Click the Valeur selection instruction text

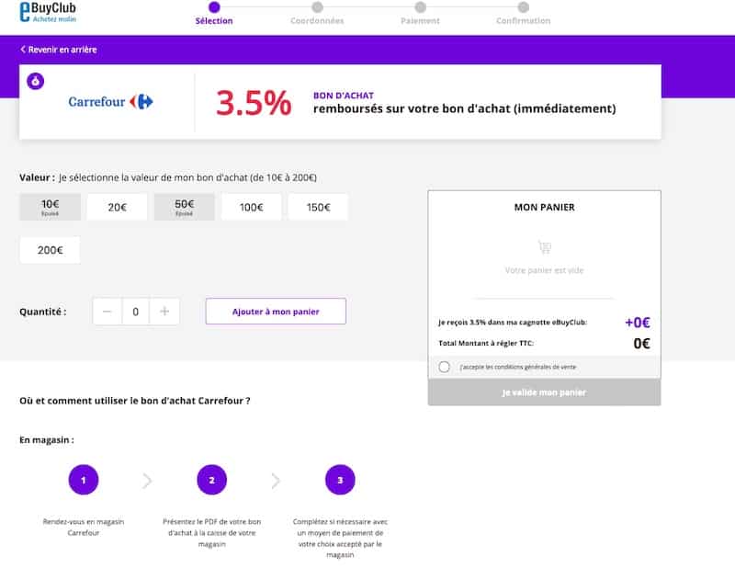pos(188,177)
